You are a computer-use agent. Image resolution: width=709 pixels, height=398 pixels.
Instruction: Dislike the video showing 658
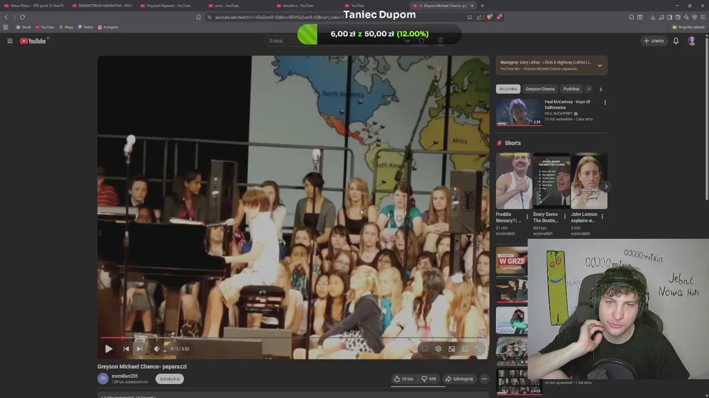[429, 379]
